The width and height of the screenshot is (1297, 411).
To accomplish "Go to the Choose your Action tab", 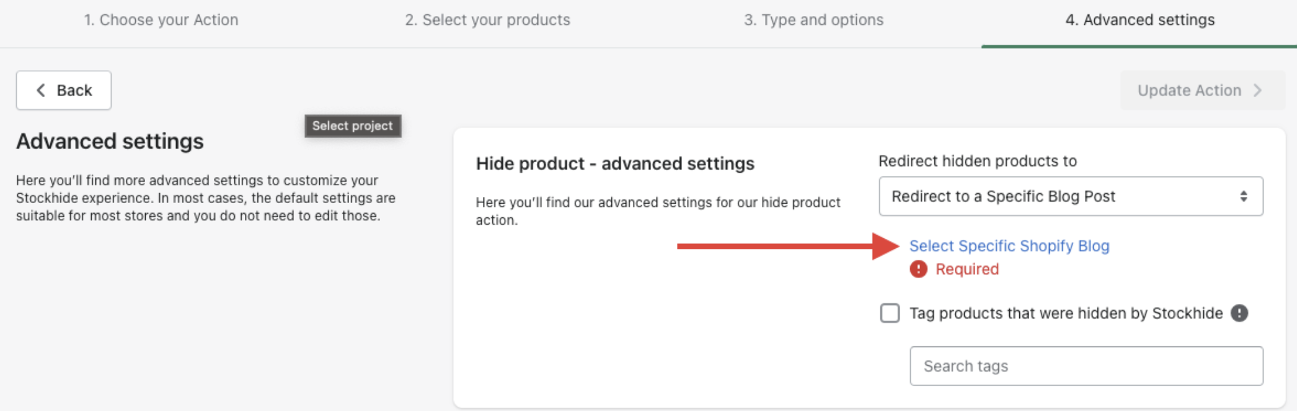I will (161, 20).
